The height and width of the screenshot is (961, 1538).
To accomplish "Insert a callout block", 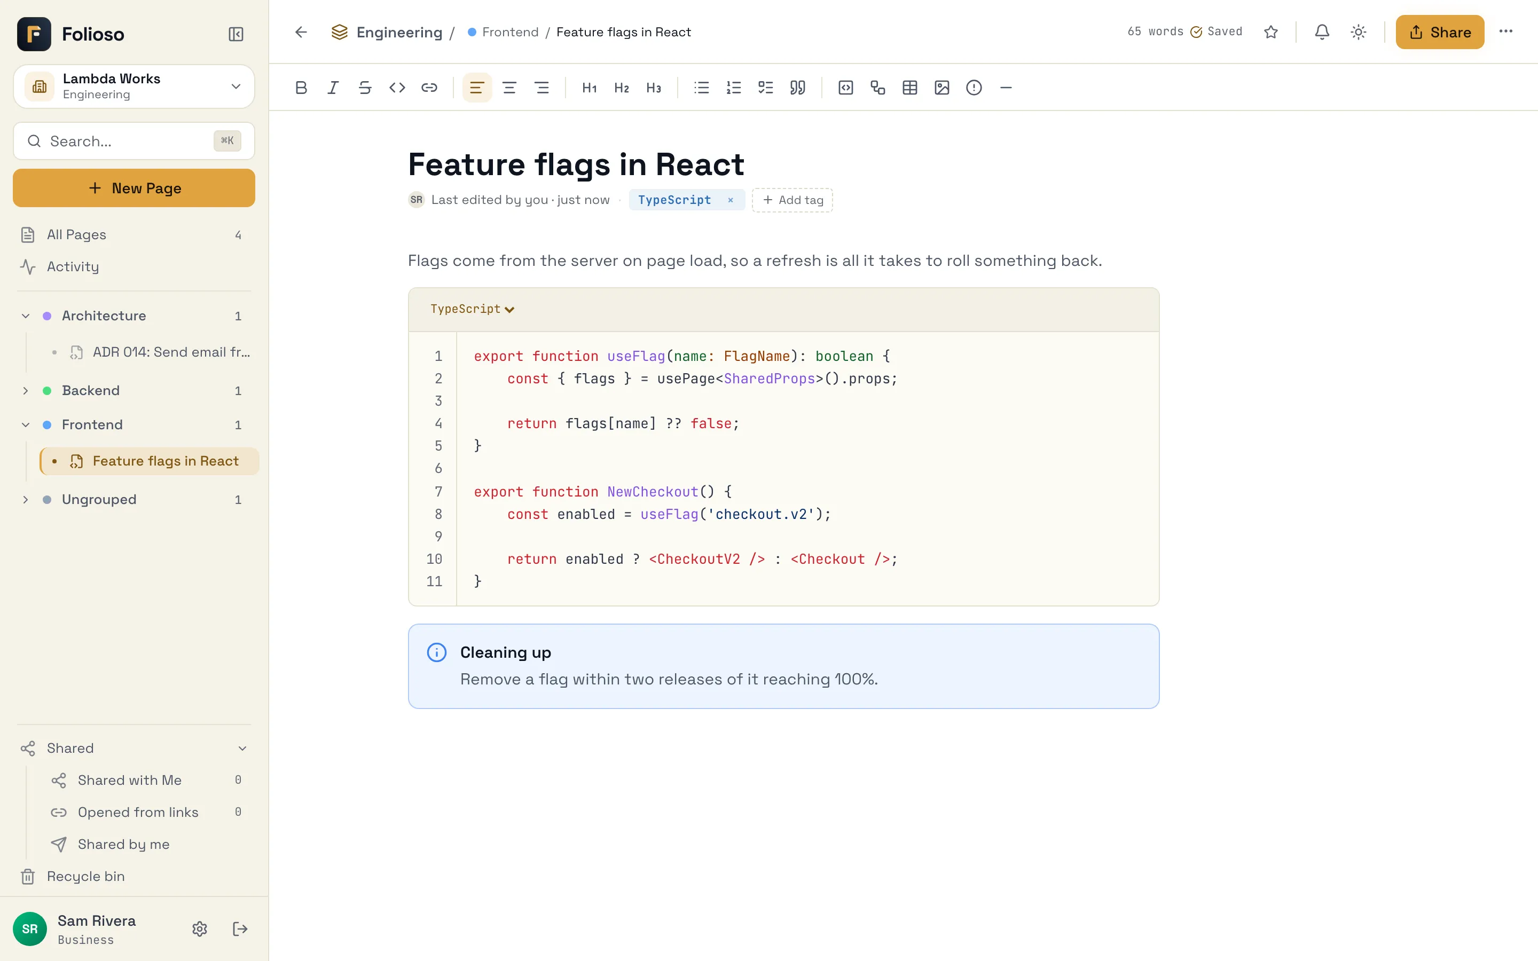I will click(x=974, y=88).
